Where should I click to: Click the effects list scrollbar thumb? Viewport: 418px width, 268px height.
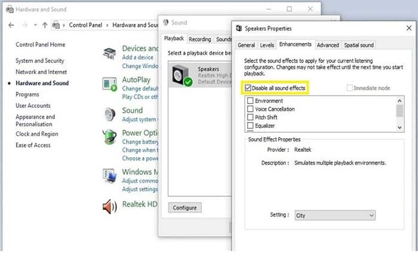399,111
